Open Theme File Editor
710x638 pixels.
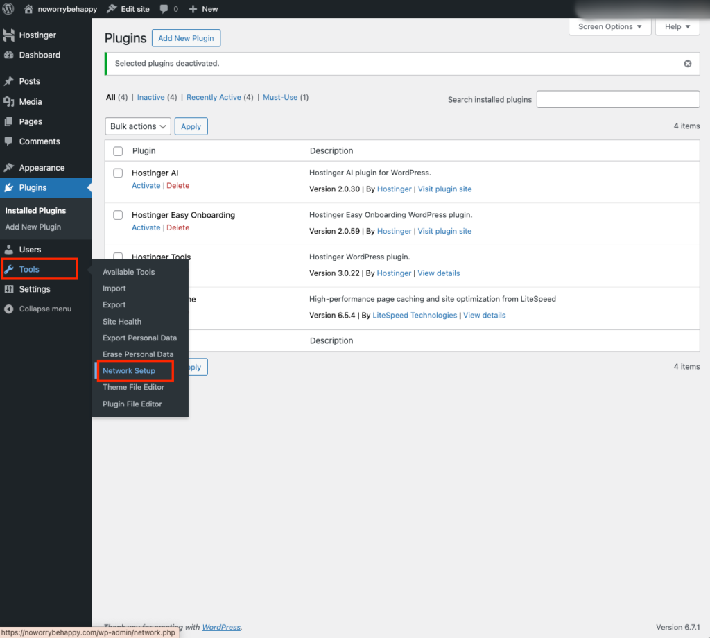pyautogui.click(x=133, y=387)
